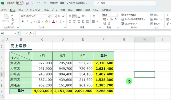Open Conditional Formatting menu
This screenshot has width=171, height=100.
(x=130, y=15)
